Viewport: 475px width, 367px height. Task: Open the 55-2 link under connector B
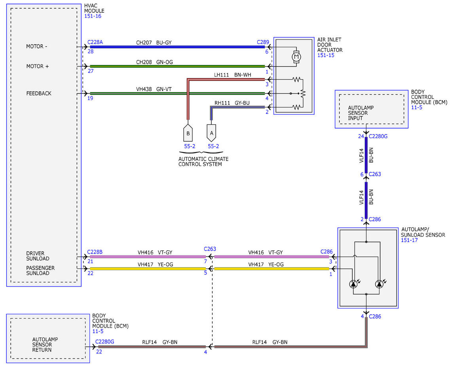190,146
